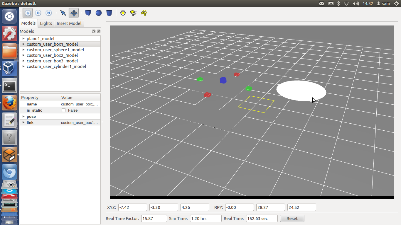Step the simulation forward once
The width and height of the screenshot is (401, 225).
pos(49,13)
